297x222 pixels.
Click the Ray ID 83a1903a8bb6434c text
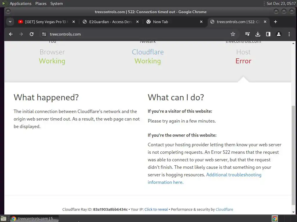point(111,209)
